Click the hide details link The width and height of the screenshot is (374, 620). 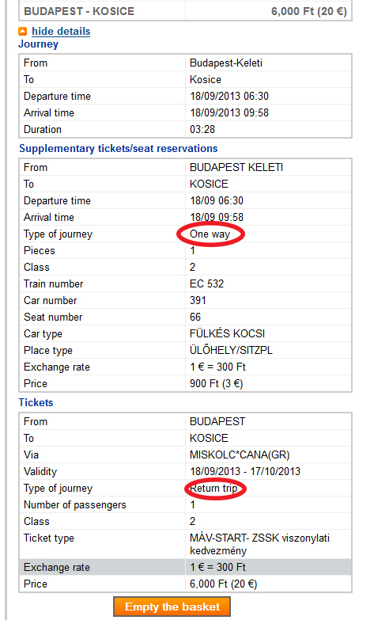61,31
